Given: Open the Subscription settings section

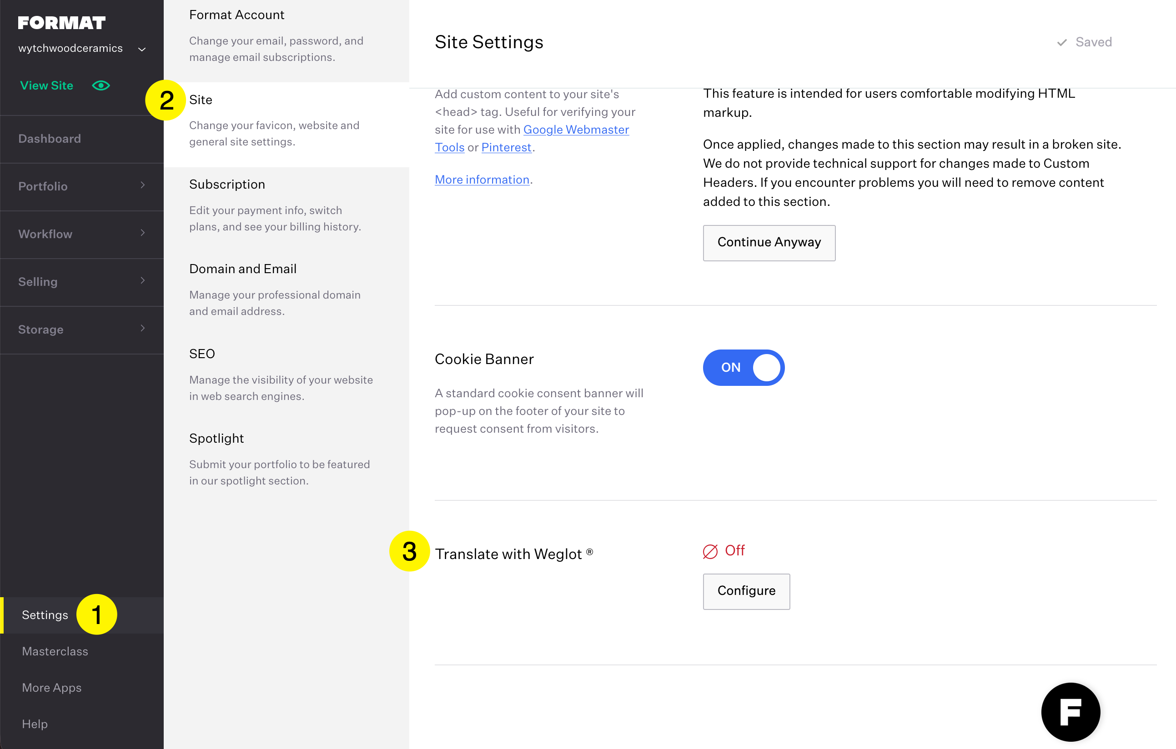Looking at the screenshot, I should point(227,185).
